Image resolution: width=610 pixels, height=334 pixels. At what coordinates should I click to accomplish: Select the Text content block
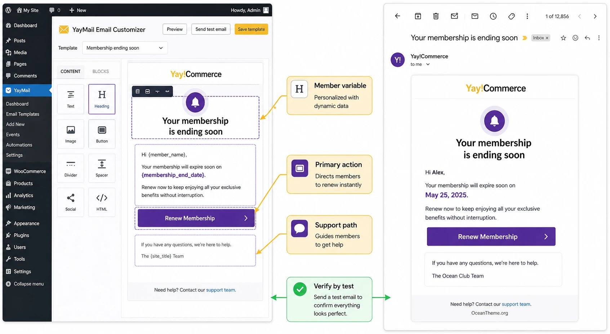[71, 99]
